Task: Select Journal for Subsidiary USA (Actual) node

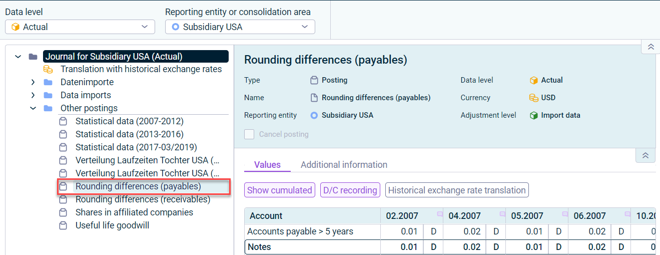Action: (x=136, y=57)
